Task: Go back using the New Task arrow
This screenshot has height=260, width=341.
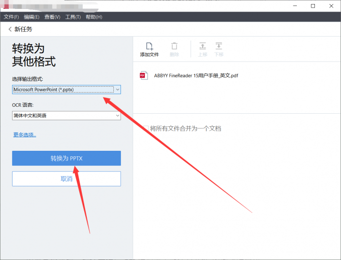Action: pos(10,29)
